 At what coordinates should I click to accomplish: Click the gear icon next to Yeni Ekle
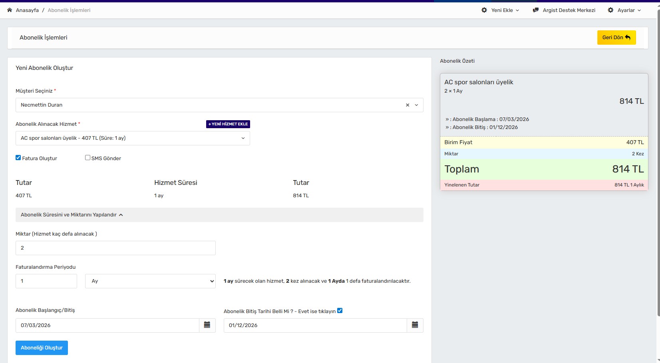(x=484, y=10)
